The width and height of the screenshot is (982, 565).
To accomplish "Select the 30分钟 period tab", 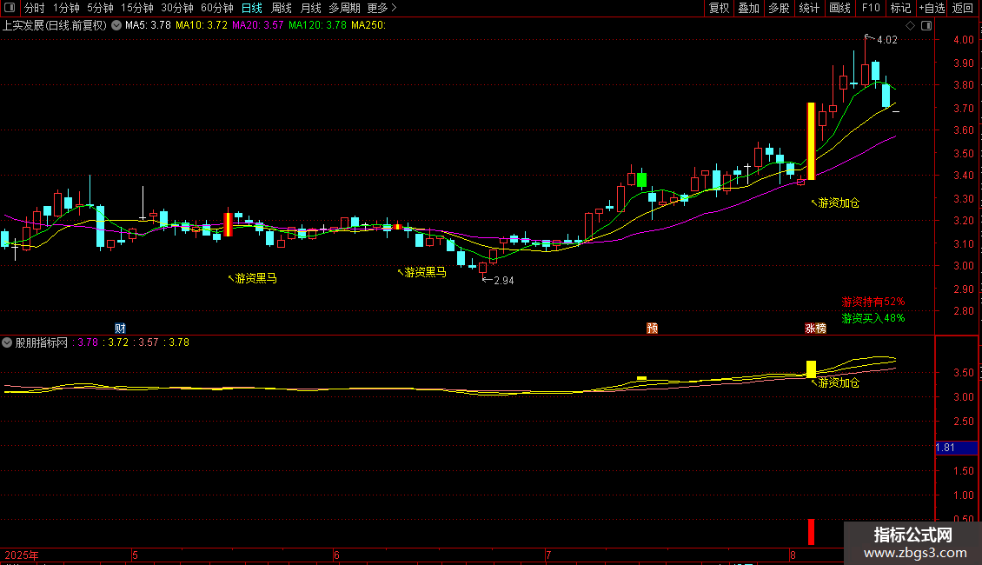I will click(177, 8).
